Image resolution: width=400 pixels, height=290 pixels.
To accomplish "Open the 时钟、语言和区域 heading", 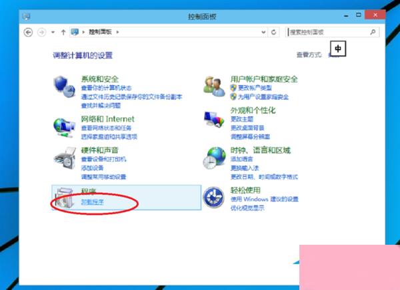I will tap(261, 150).
